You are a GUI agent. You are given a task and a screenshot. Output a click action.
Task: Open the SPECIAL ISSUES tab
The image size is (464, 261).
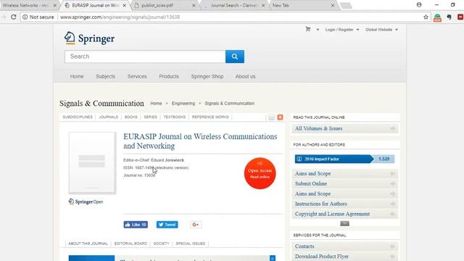[x=190, y=244]
